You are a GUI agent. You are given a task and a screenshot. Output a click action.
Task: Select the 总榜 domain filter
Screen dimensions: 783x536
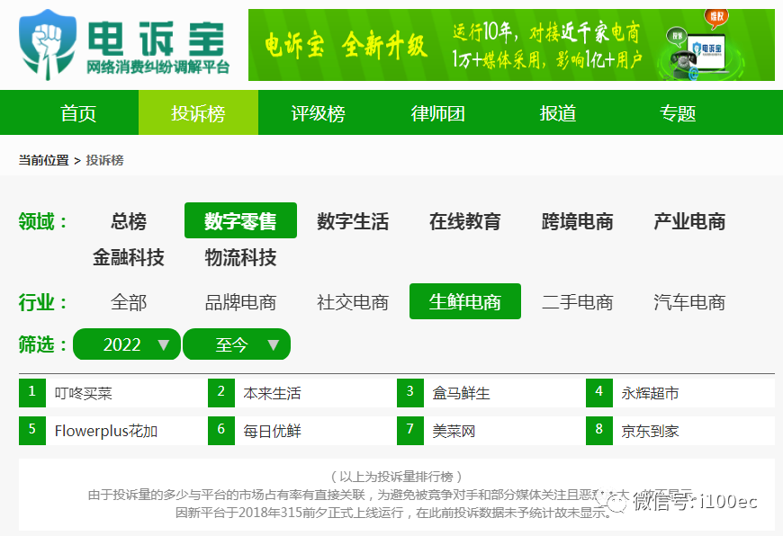129,221
